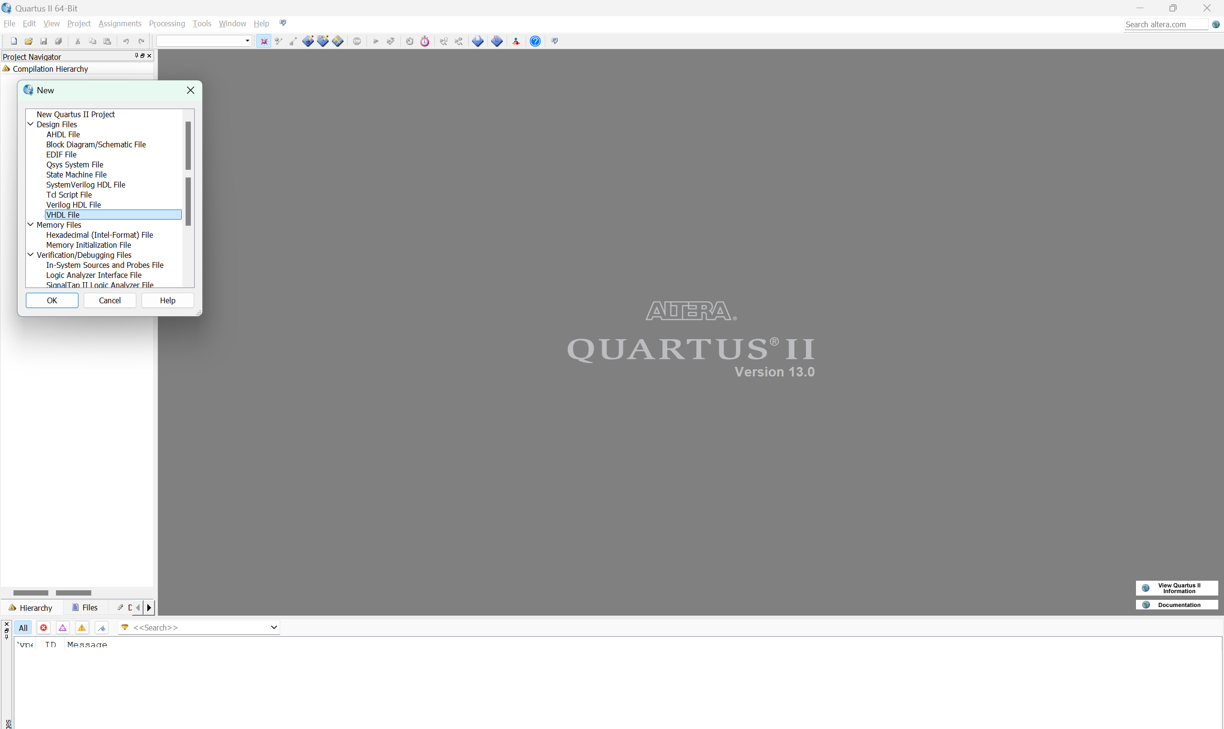This screenshot has width=1224, height=729.
Task: Collapse the Design Files tree node
Action: click(31, 124)
